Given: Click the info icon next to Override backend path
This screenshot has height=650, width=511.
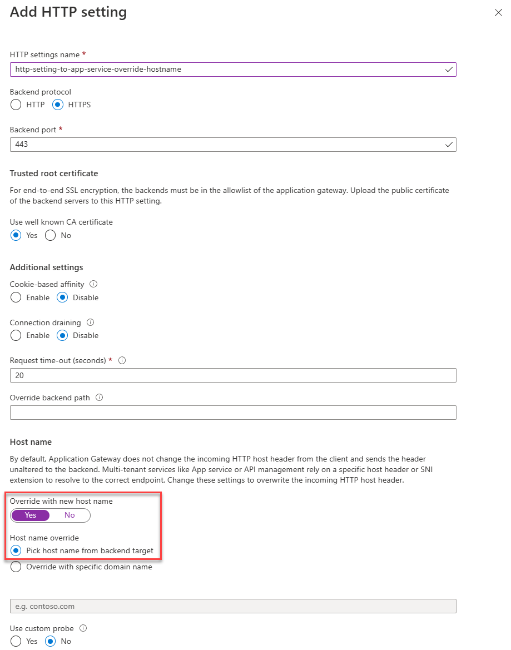Looking at the screenshot, I should [100, 398].
